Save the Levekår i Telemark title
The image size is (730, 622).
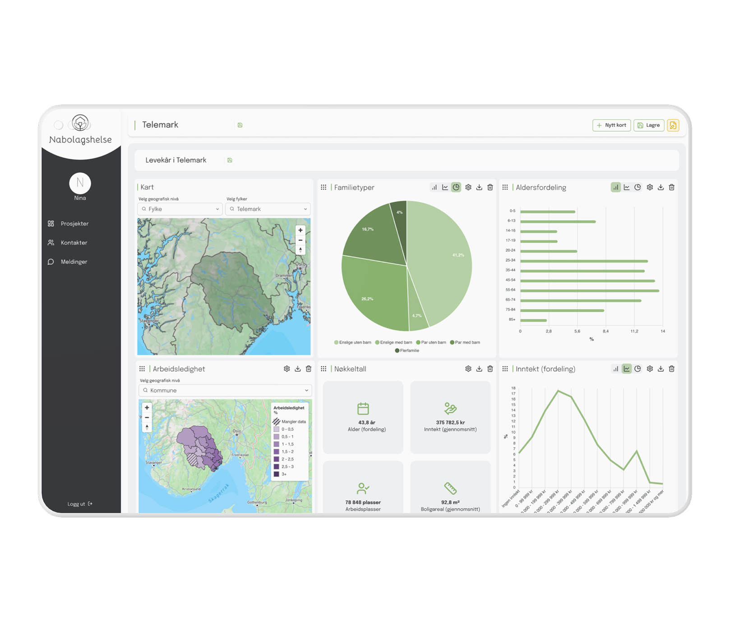pyautogui.click(x=230, y=160)
